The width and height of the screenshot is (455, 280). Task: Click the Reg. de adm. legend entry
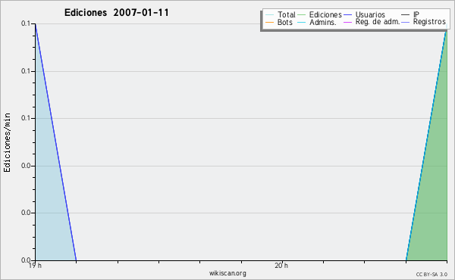pyautogui.click(x=372, y=22)
